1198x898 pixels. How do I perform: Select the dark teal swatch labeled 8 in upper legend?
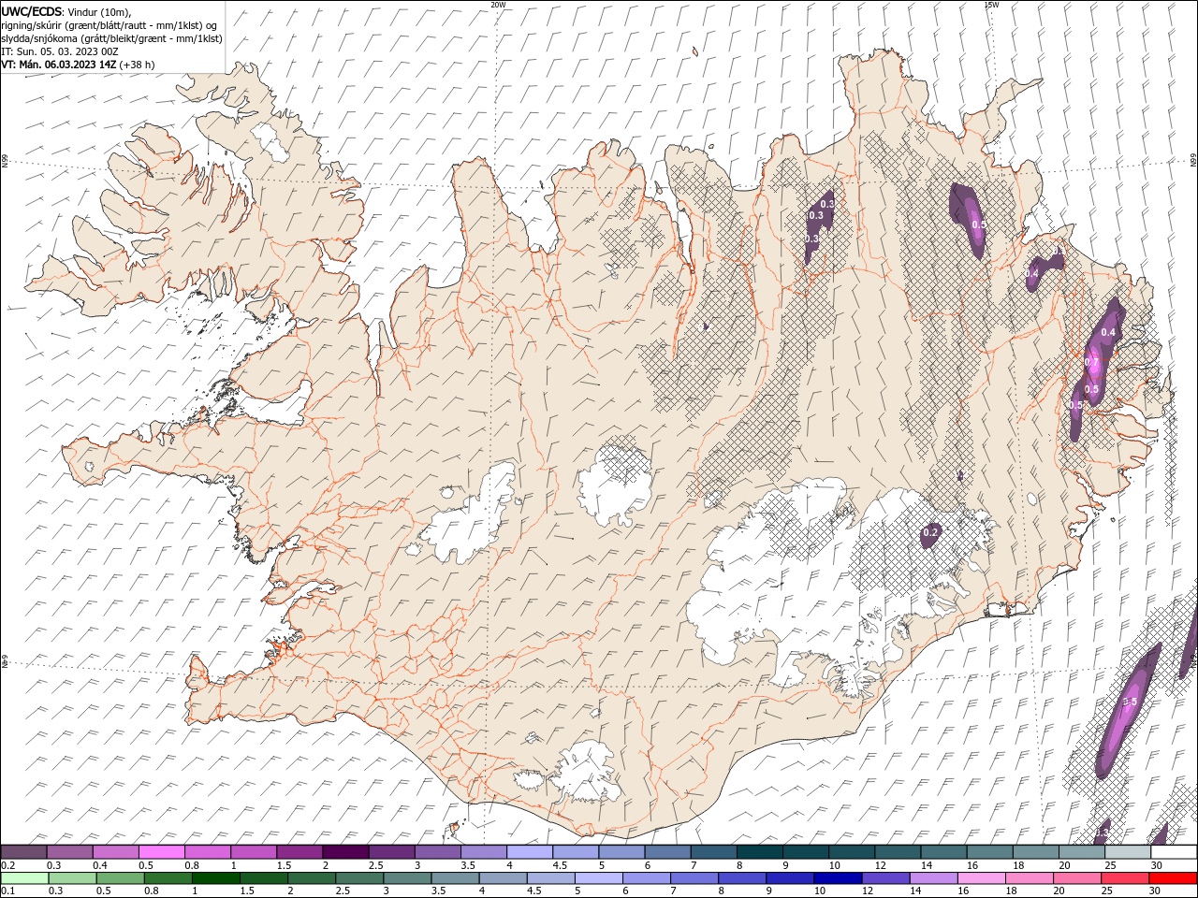[x=759, y=852]
